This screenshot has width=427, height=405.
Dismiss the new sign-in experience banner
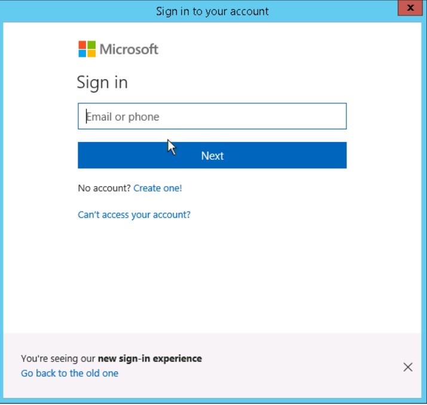pyautogui.click(x=408, y=367)
